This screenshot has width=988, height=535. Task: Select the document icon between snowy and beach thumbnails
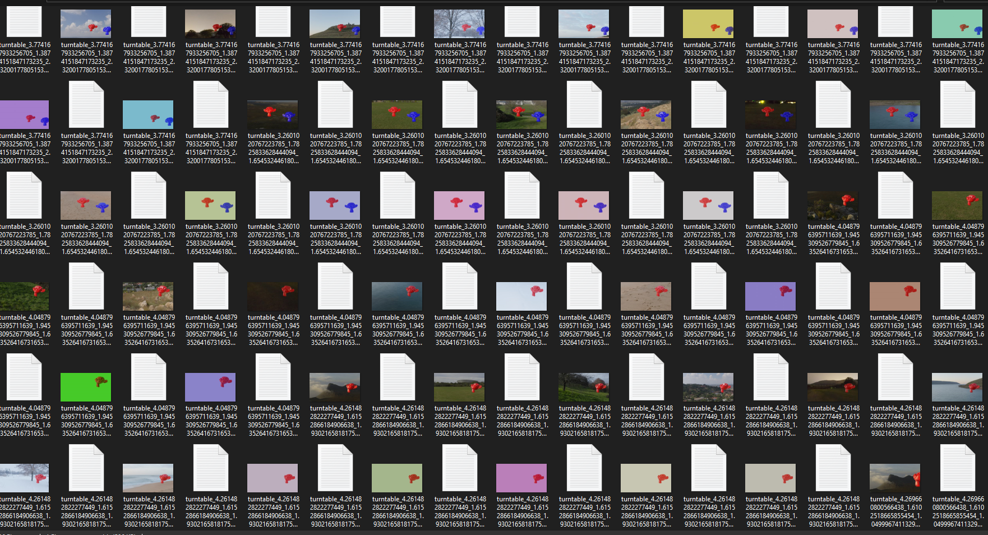coord(86,469)
